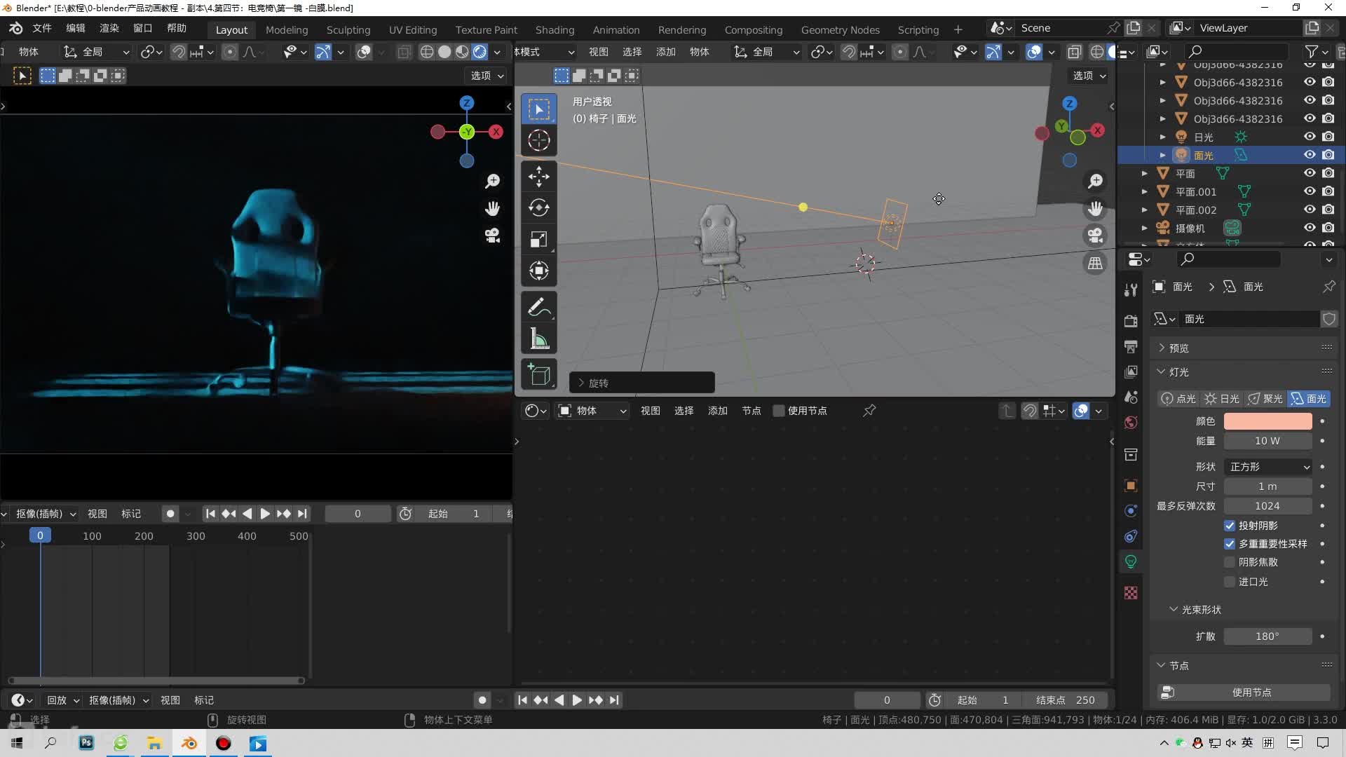Viewport: 1346px width, 757px height.
Task: Set light type to 点光
Action: 1178,399
